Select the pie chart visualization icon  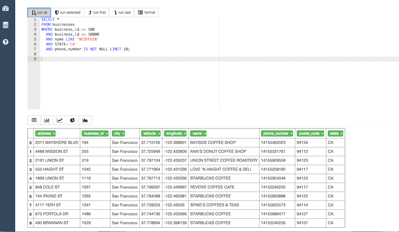(73, 120)
